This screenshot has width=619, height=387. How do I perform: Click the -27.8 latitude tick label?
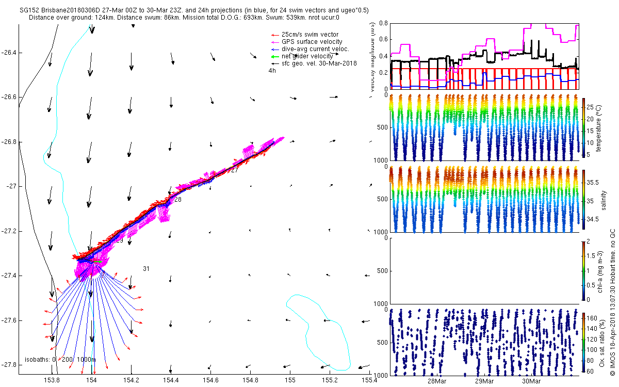tap(9, 365)
